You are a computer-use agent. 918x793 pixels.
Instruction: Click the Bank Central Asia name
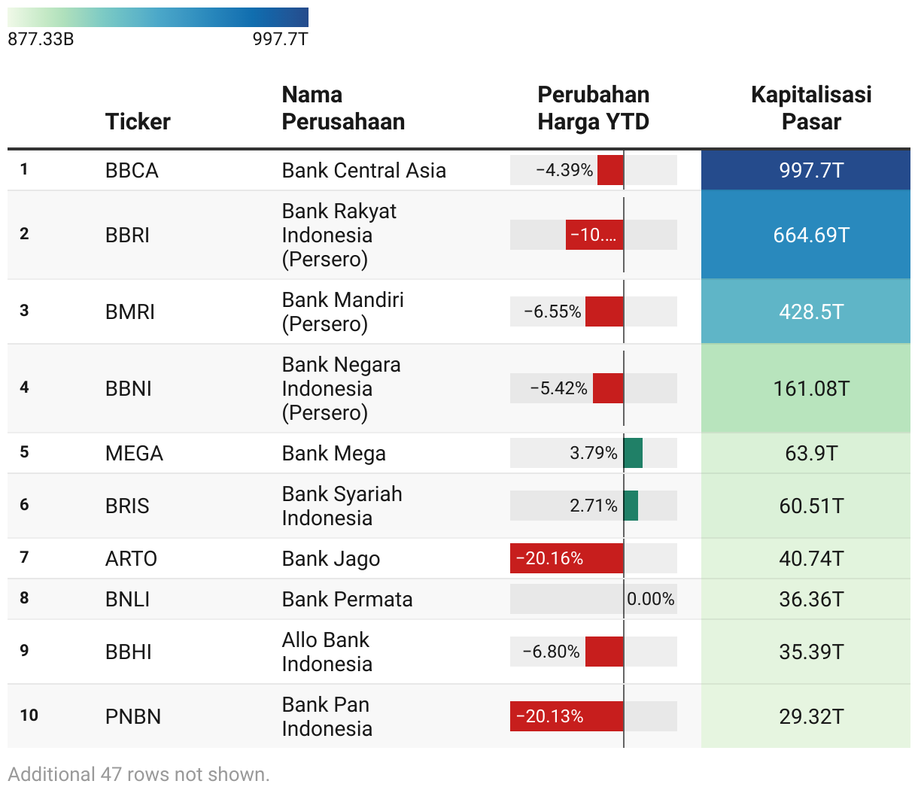point(364,171)
